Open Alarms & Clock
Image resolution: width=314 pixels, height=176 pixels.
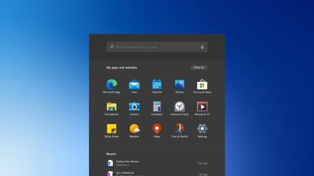179,107
